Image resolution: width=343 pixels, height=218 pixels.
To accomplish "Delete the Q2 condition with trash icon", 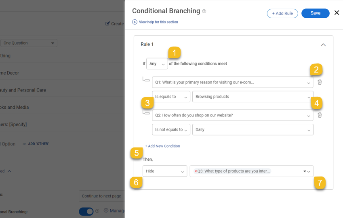I will pos(320,115).
